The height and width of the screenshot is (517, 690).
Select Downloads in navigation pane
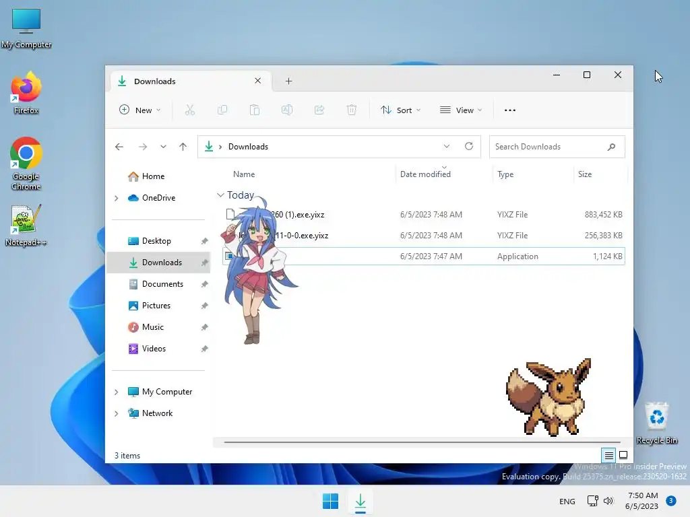158,263
